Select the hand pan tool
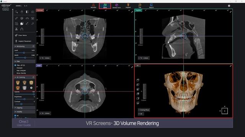245x137 pixels. click(x=22, y=12)
